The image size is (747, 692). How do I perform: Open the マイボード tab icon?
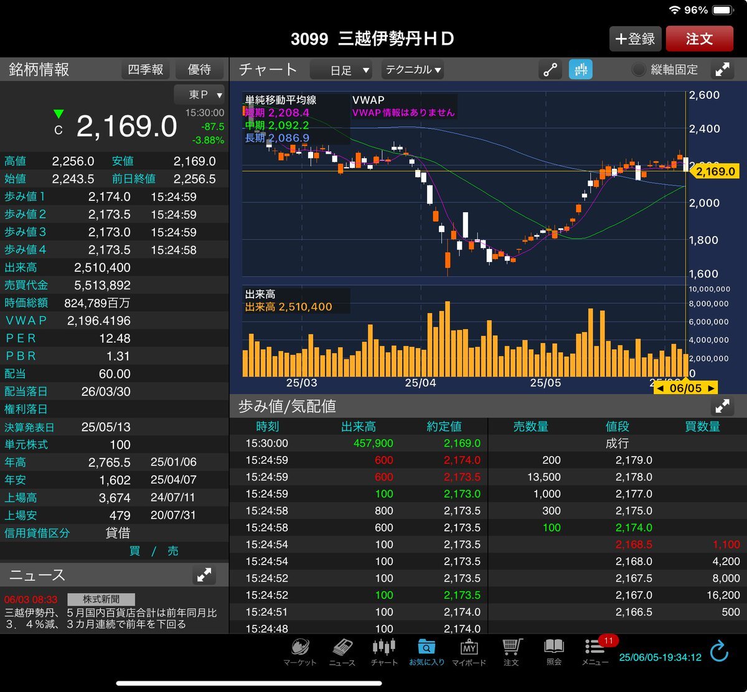coord(469,652)
